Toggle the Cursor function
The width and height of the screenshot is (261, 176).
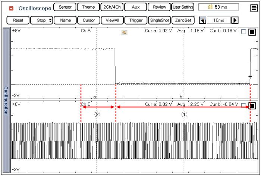[89, 20]
